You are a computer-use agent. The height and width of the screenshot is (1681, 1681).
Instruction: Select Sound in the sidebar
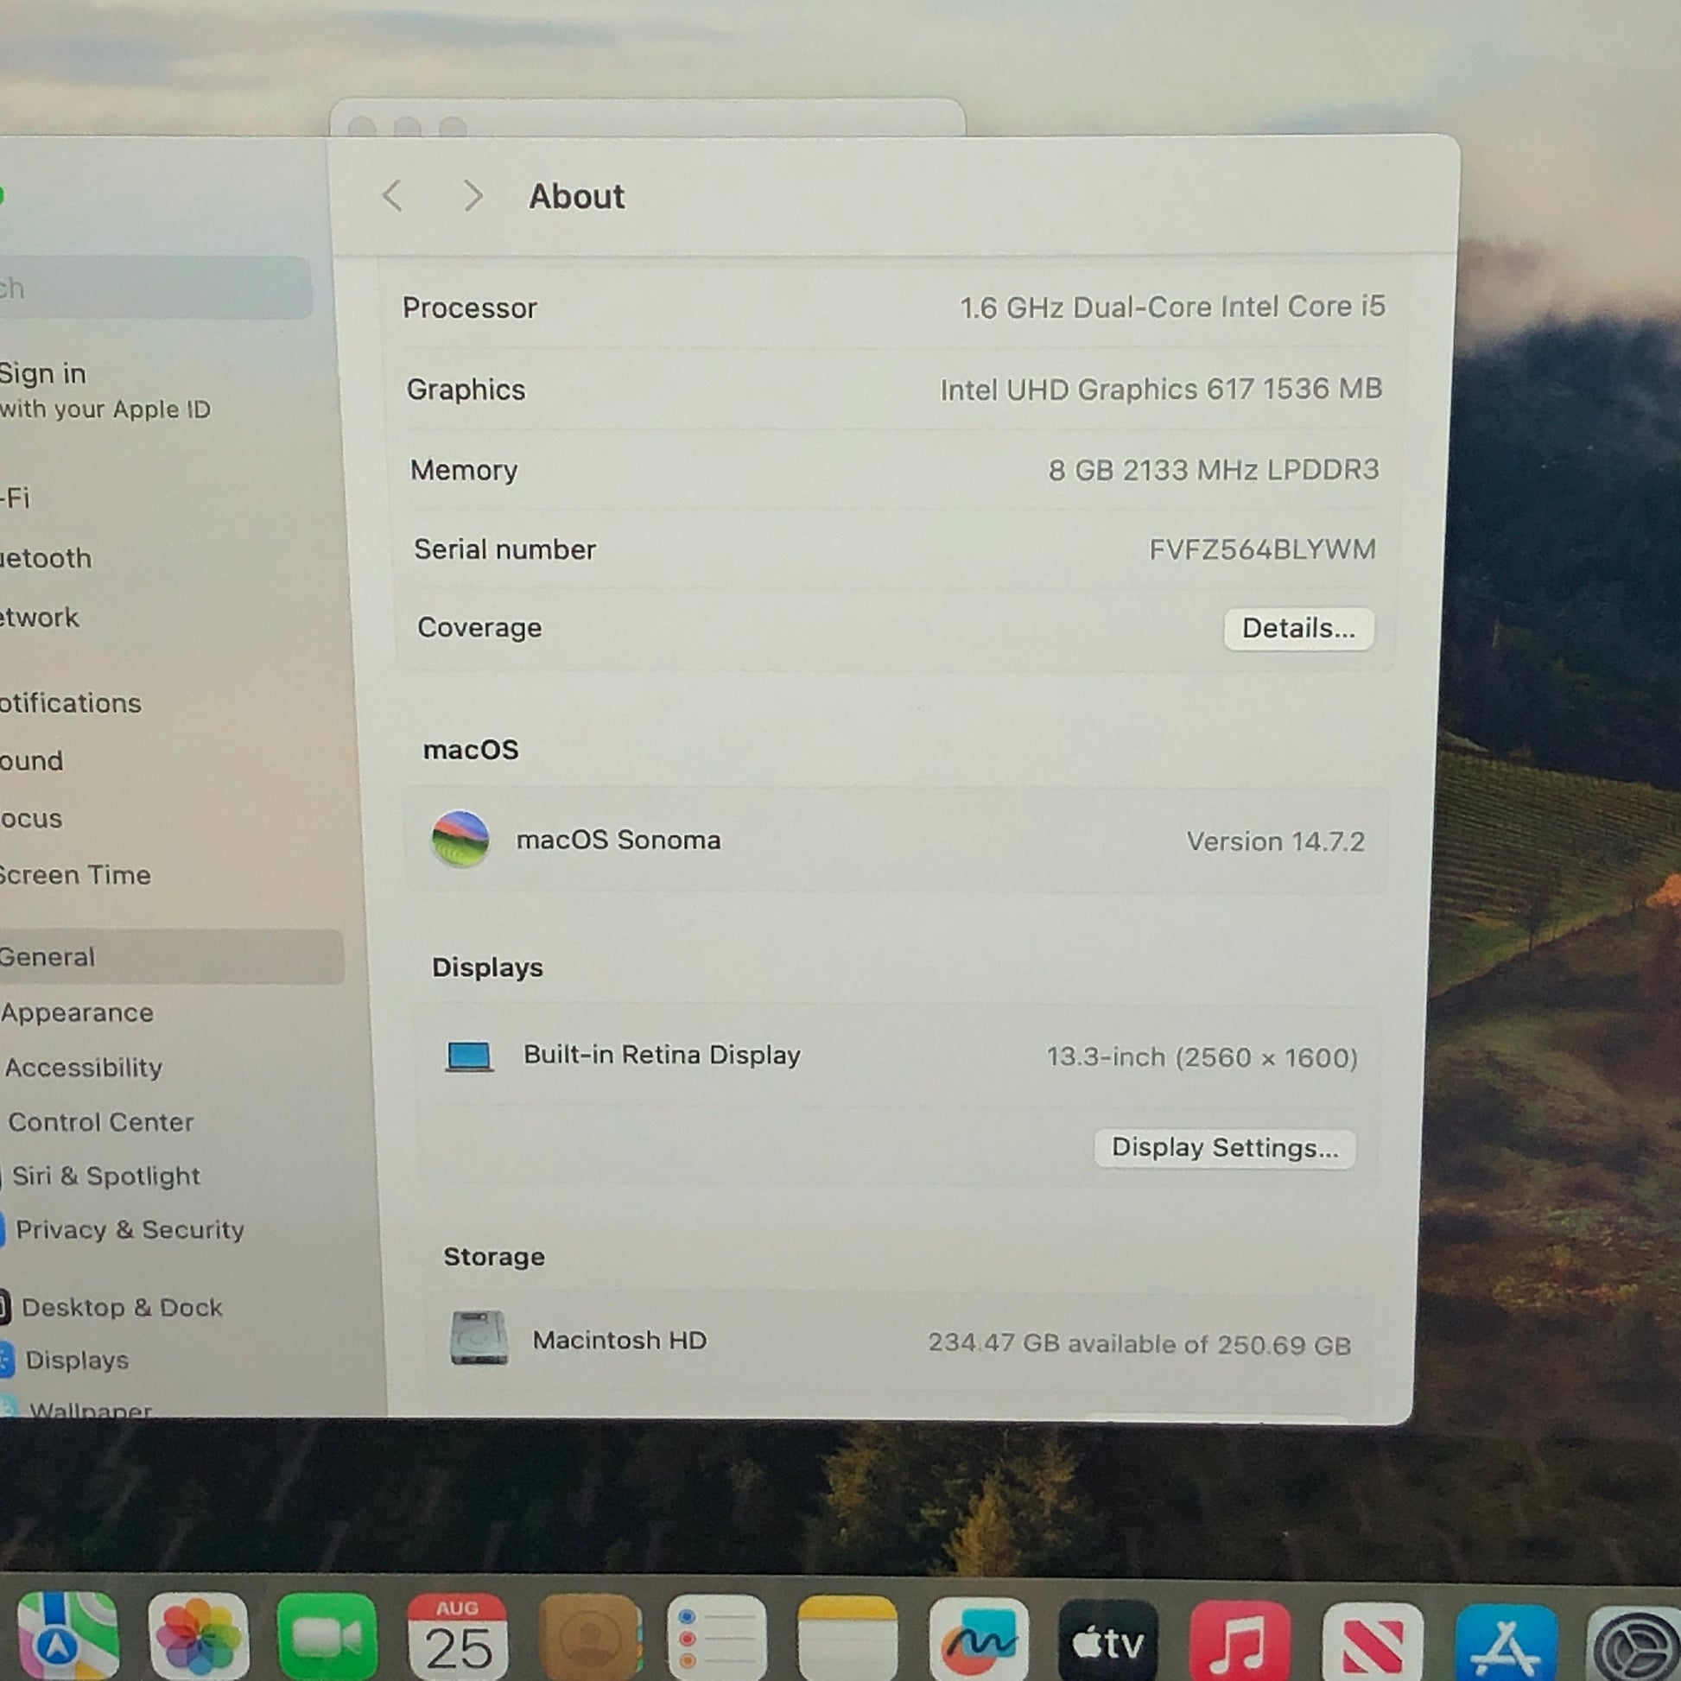pos(31,761)
